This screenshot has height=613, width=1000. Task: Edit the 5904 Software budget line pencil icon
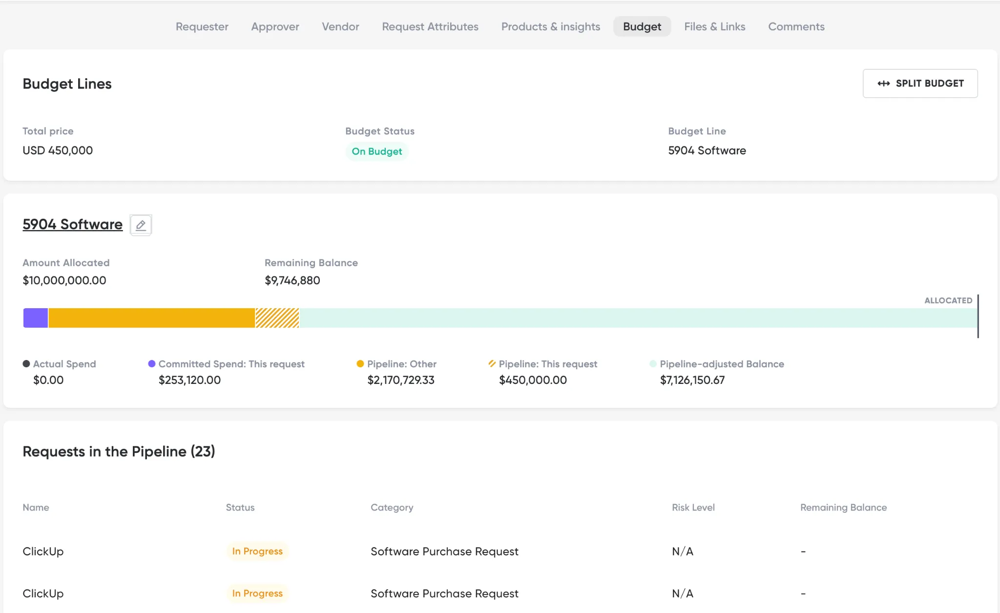(x=141, y=225)
